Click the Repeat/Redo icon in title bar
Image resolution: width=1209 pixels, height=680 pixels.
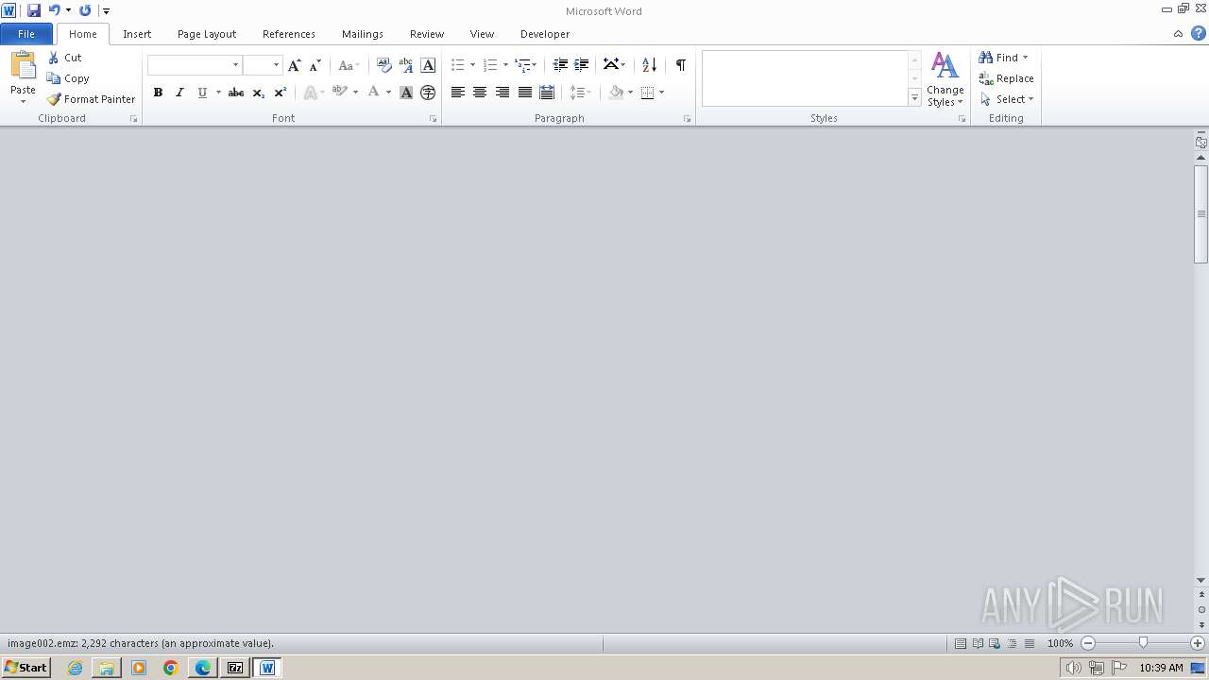click(x=85, y=10)
